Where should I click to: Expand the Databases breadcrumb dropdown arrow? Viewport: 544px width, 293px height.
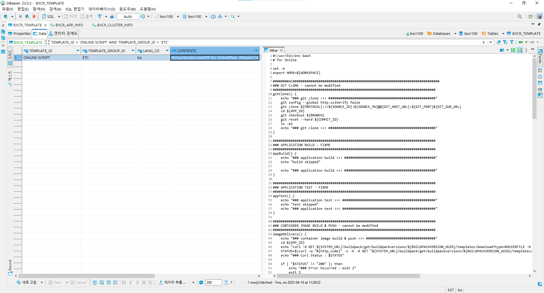(x=455, y=34)
